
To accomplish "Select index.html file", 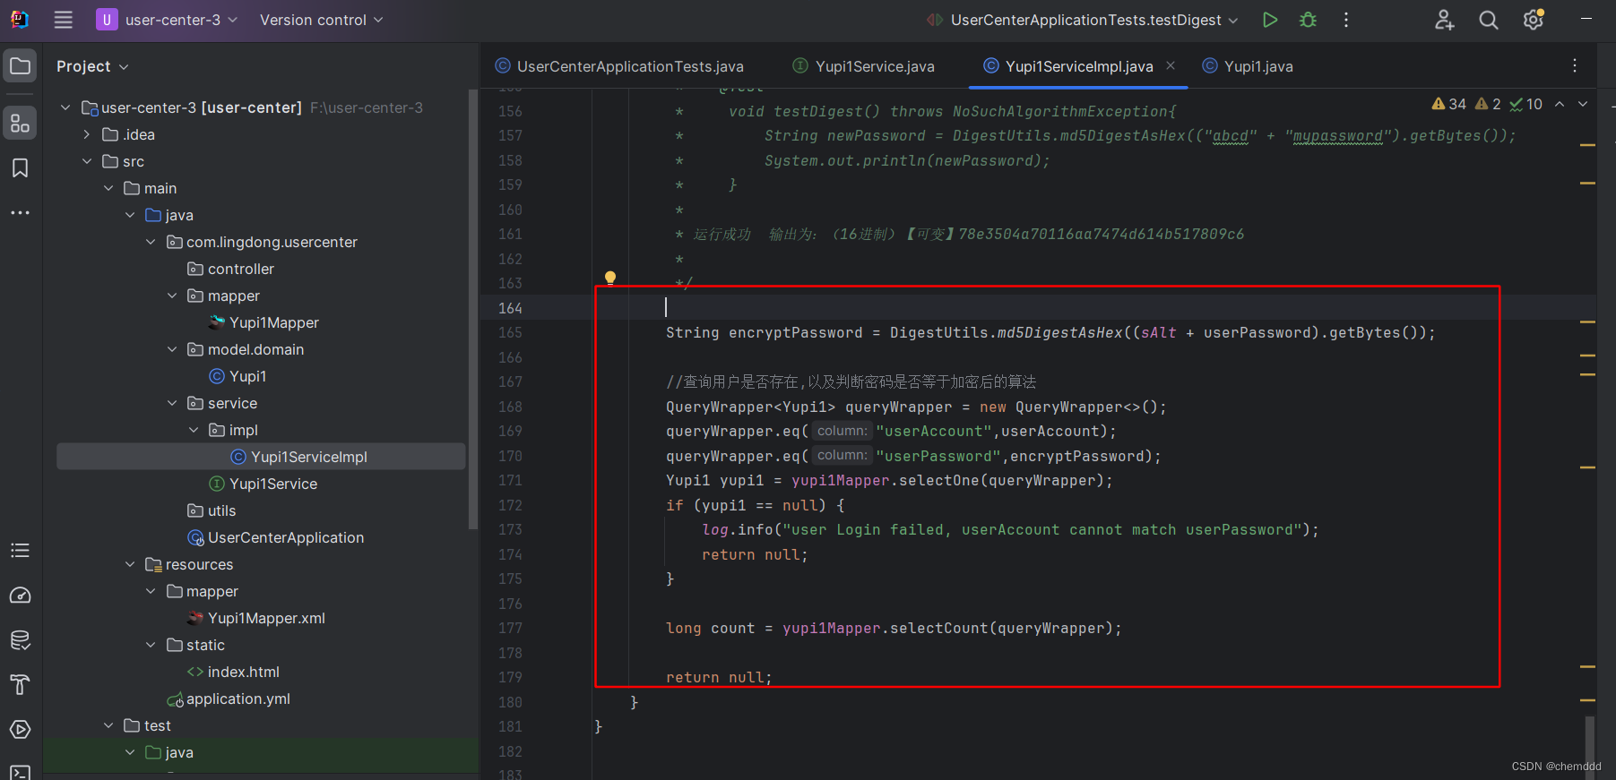I will tap(243, 672).
